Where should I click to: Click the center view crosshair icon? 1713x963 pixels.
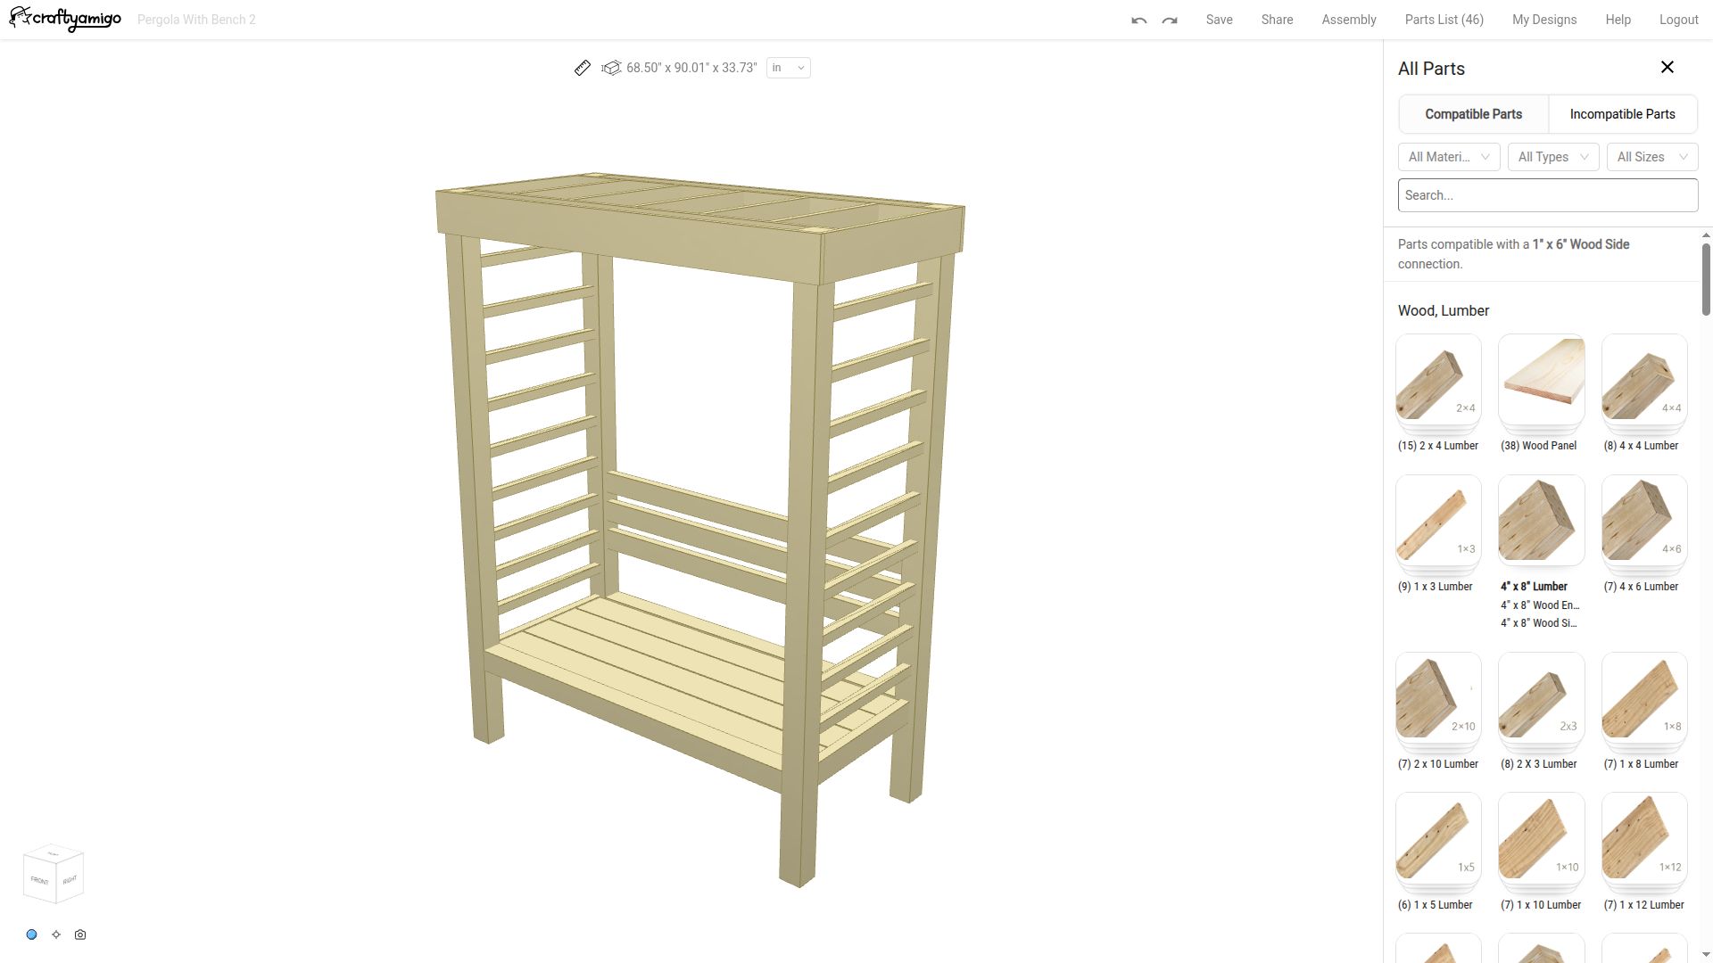(x=56, y=934)
